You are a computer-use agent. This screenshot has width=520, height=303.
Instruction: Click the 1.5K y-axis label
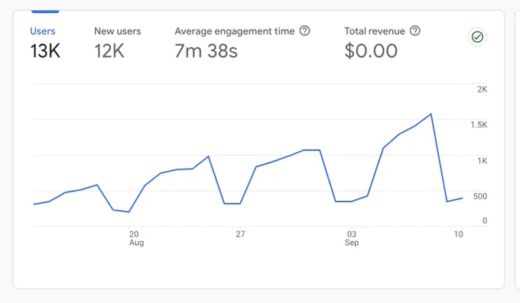click(x=479, y=125)
